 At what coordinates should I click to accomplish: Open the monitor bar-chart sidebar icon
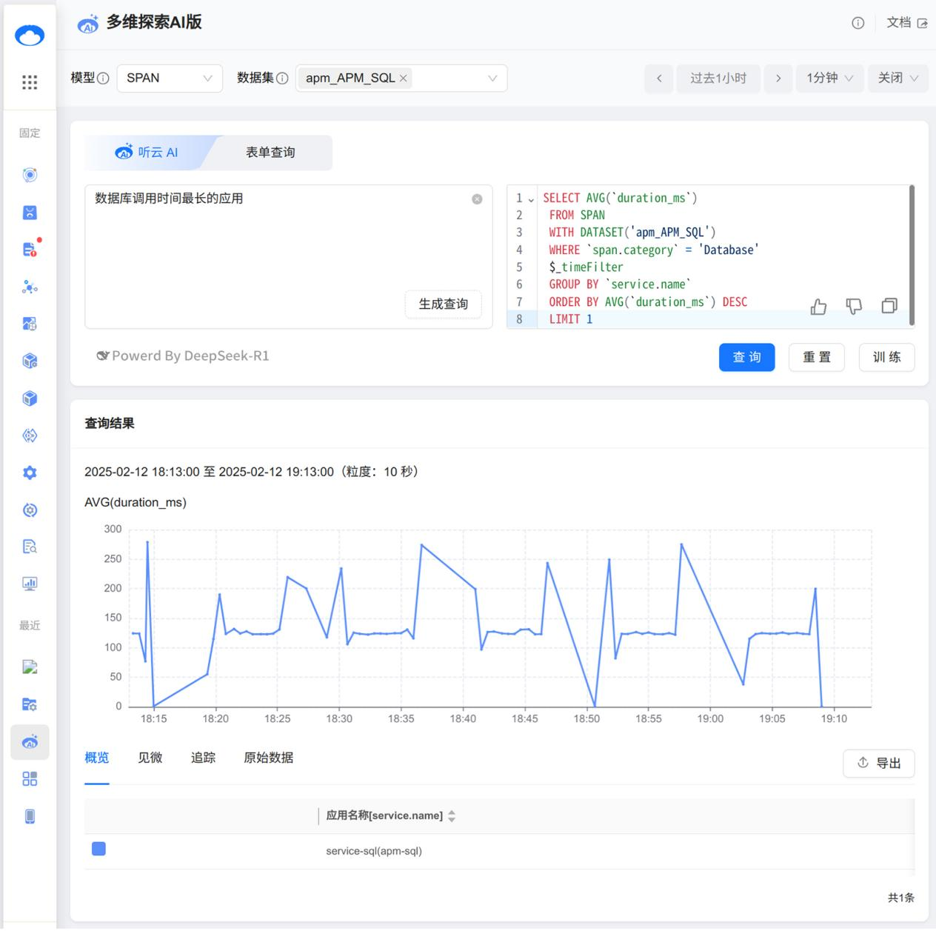[30, 584]
